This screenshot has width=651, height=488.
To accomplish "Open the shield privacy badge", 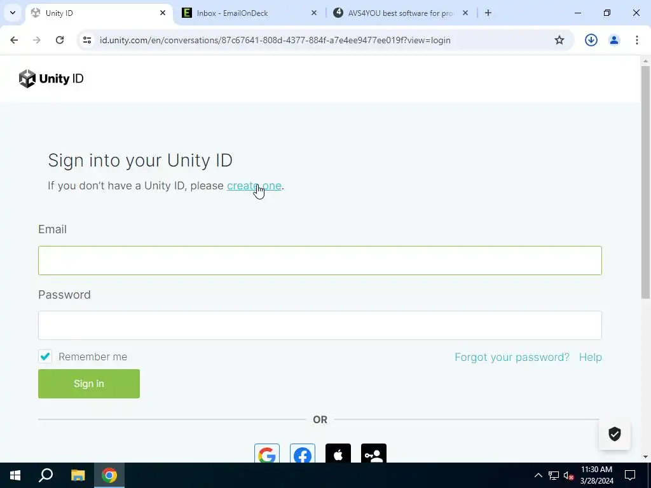I will (615, 434).
